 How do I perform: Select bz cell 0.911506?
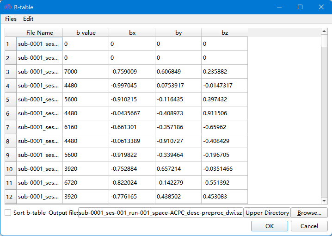(224, 113)
